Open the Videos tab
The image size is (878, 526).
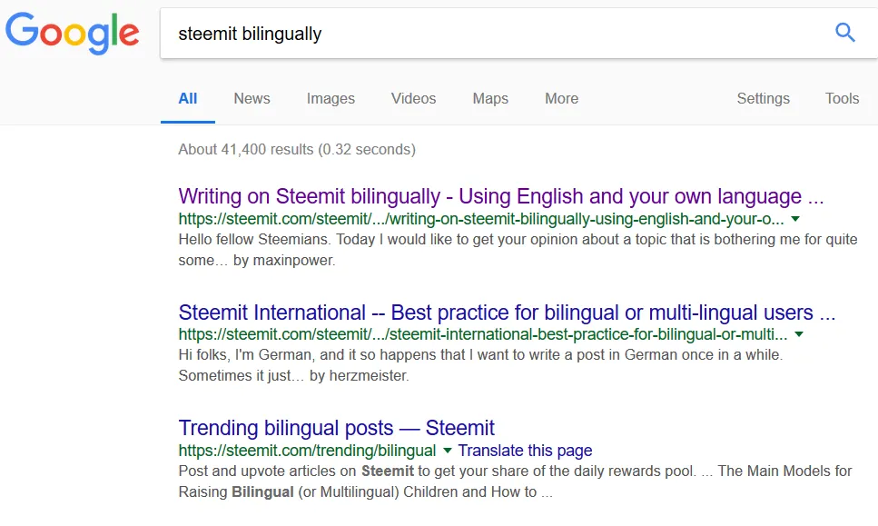click(x=413, y=99)
